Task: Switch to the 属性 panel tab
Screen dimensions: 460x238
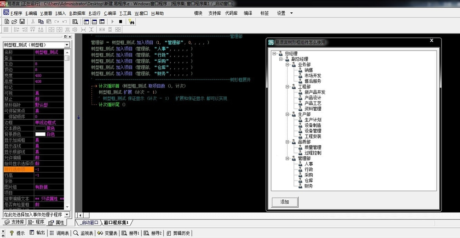Action: tap(57, 222)
